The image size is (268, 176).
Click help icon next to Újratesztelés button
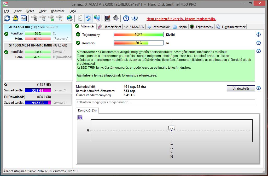pyautogui.click(x=258, y=88)
